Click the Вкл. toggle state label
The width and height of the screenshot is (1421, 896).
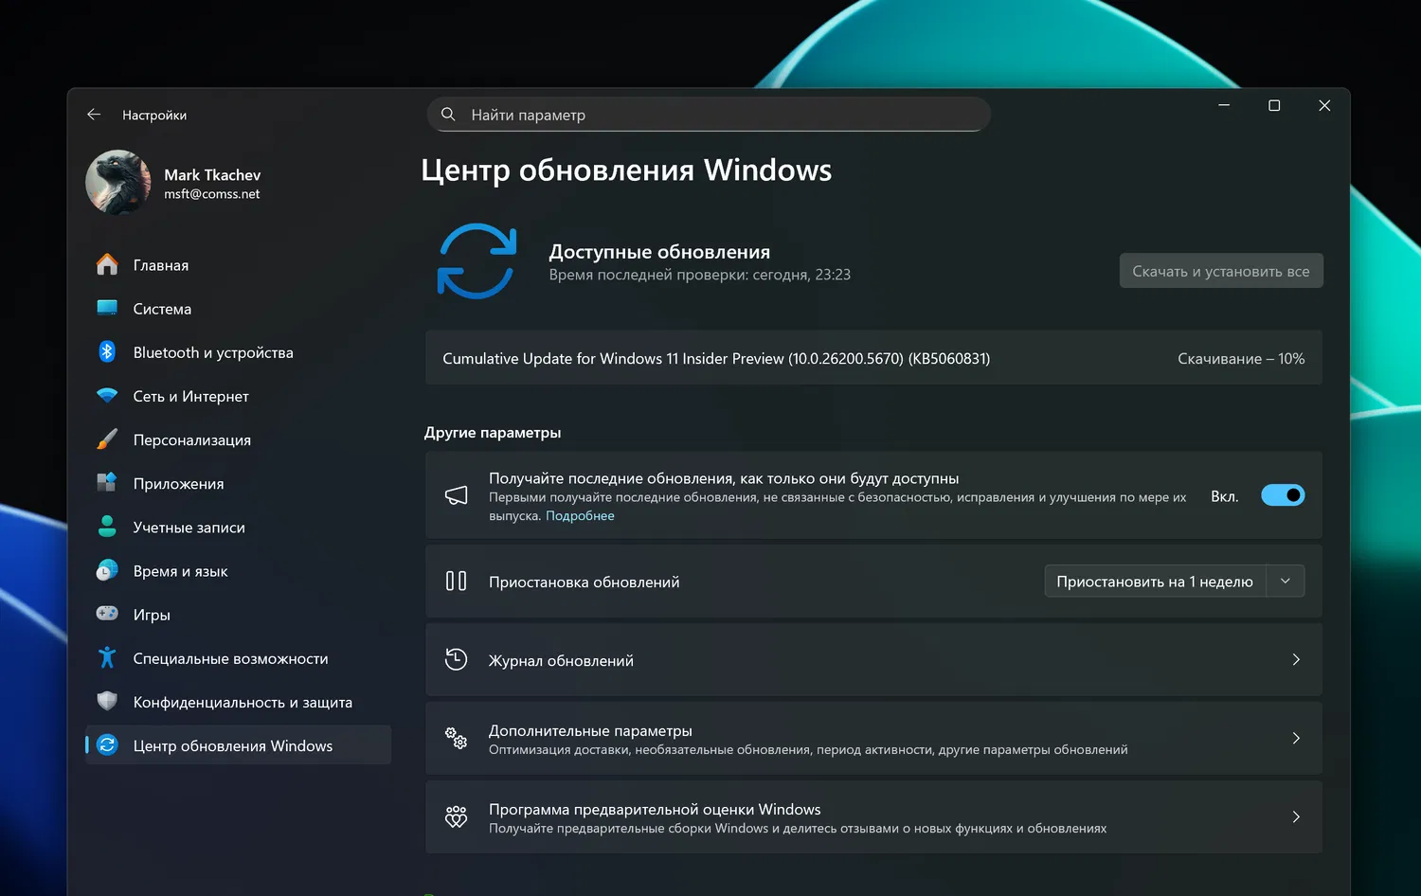[x=1225, y=496]
